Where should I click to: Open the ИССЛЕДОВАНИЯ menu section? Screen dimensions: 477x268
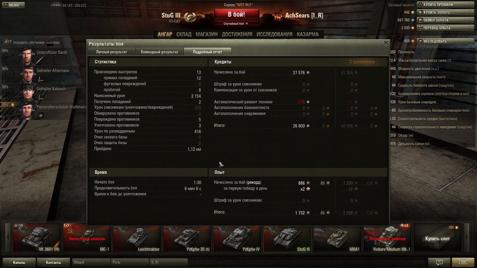[x=274, y=34]
